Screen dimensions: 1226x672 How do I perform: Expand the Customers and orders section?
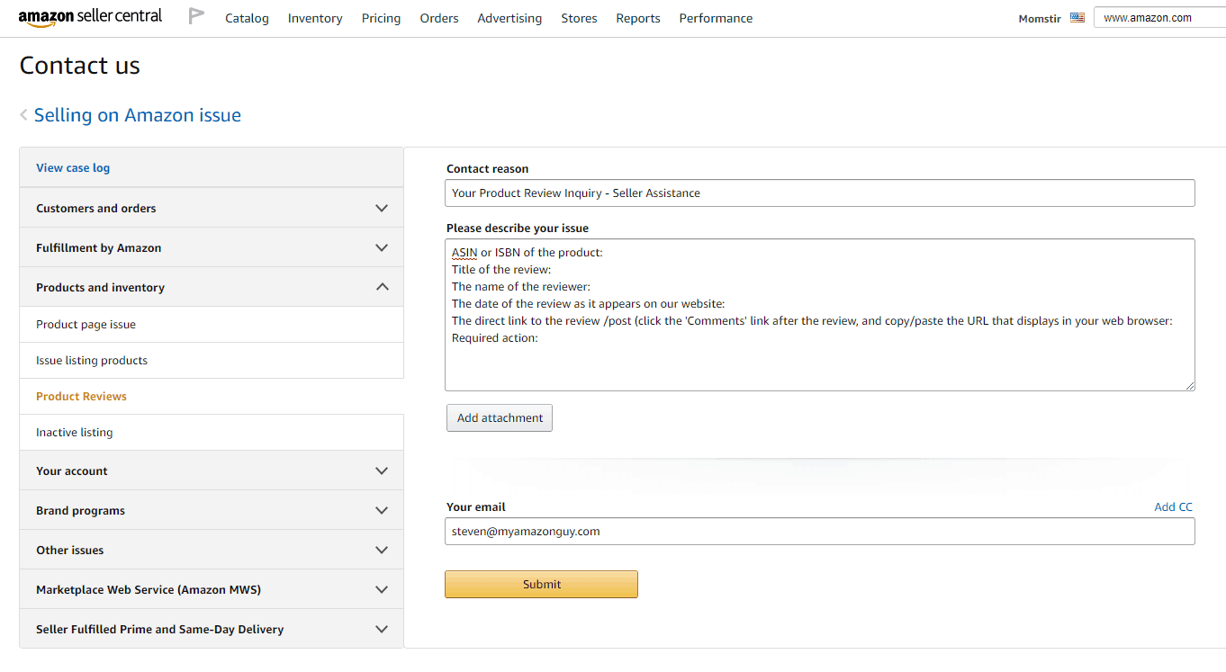[x=212, y=208]
